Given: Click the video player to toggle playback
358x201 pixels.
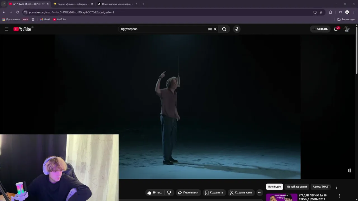Looking at the screenshot, I should click(x=178, y=106).
